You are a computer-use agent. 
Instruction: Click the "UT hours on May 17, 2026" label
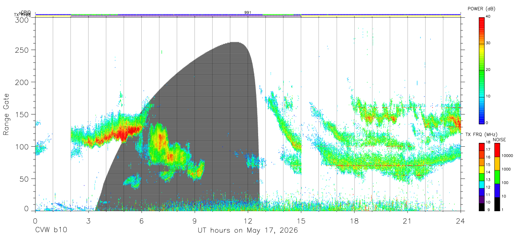coord(248,231)
